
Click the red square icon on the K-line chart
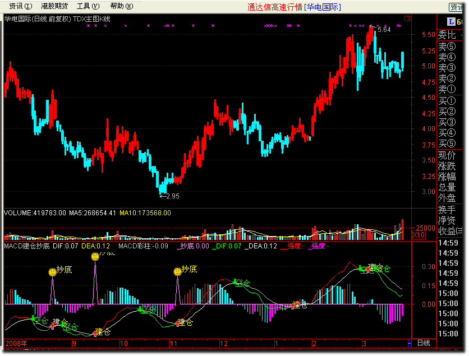407,19
